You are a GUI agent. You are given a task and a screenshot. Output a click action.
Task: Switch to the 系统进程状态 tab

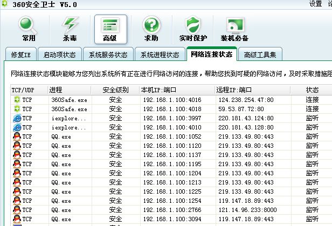pos(160,54)
